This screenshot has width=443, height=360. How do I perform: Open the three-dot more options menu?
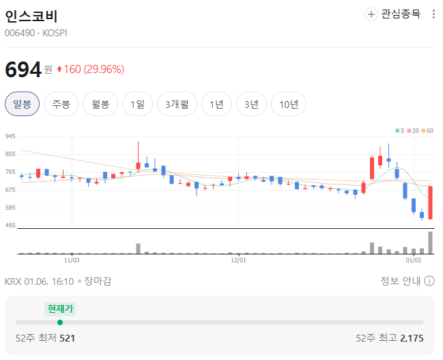click(x=433, y=14)
